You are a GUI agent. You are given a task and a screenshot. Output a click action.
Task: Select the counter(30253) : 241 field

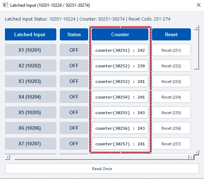(120, 82)
